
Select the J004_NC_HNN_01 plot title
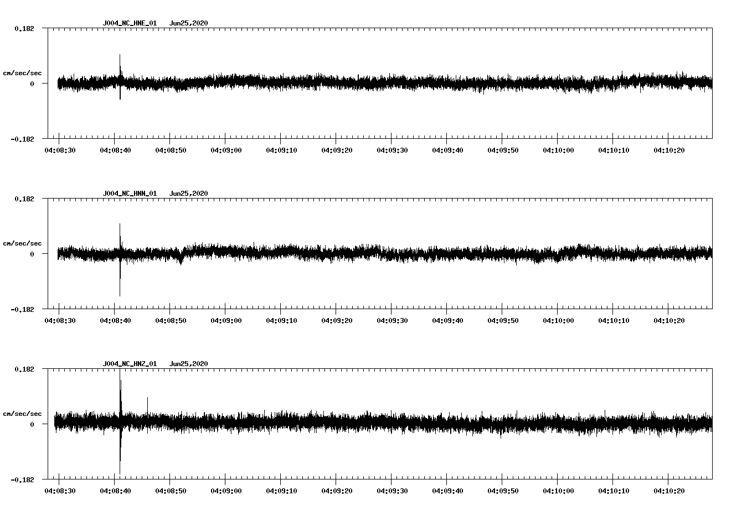point(130,194)
